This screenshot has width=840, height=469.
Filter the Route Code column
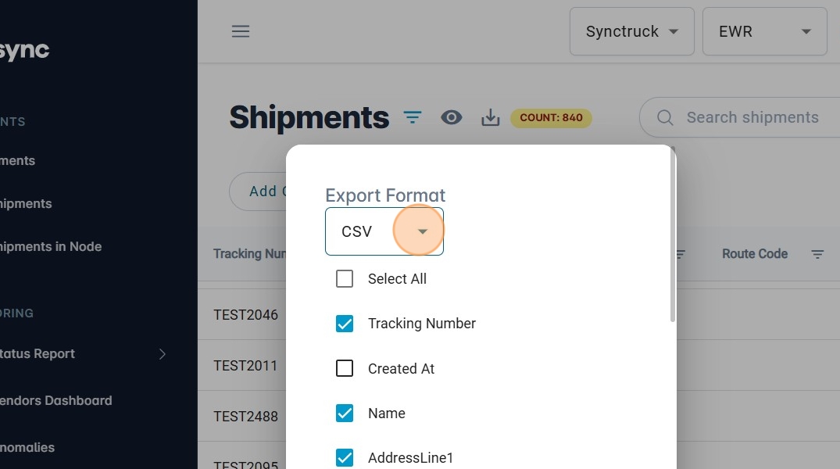click(x=817, y=254)
